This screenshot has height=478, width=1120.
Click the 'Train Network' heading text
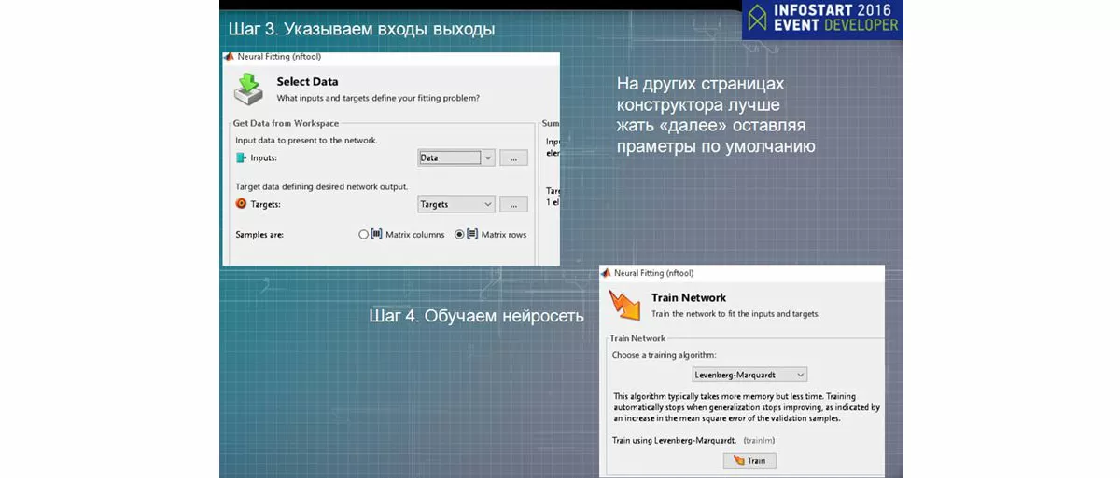(689, 298)
